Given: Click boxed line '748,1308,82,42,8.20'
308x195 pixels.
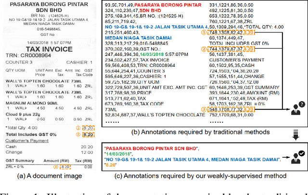Looking at the screenshot, I should click(x=231, y=32).
